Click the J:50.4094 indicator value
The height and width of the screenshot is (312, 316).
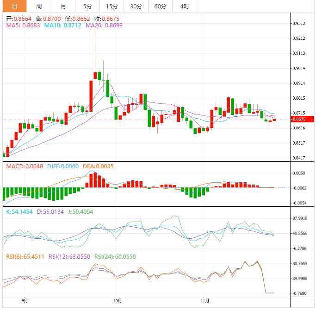coord(81,212)
